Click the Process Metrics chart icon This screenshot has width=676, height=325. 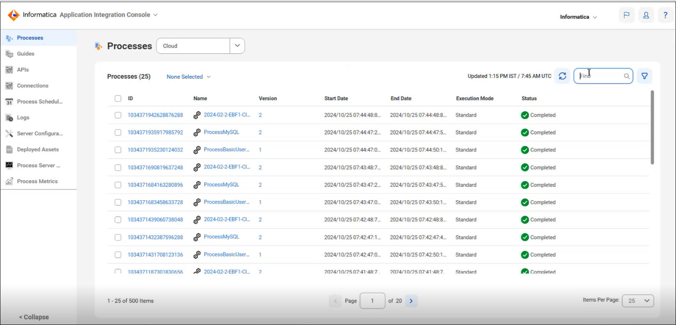coord(9,181)
